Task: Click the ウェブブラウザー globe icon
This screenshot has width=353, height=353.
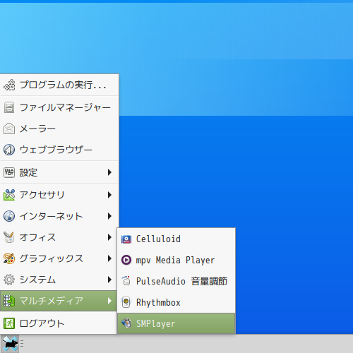Action: [x=9, y=150]
